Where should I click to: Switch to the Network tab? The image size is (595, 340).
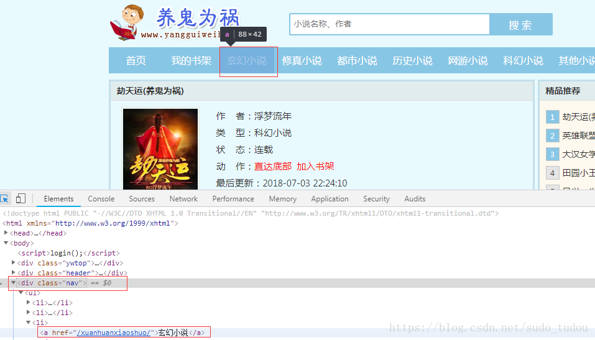(183, 199)
